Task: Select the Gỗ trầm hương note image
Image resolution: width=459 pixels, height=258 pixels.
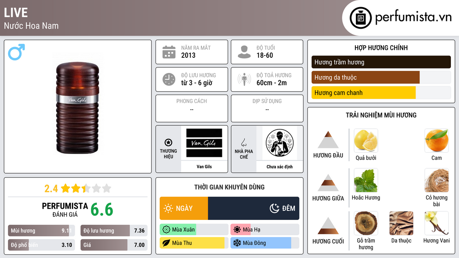Action: pos(366,223)
